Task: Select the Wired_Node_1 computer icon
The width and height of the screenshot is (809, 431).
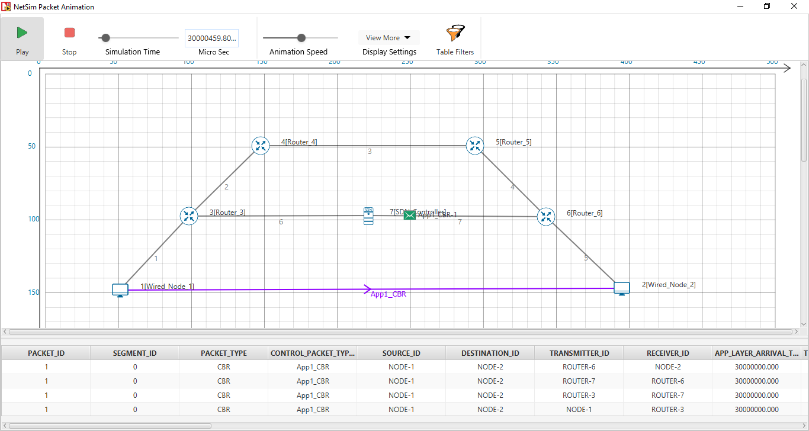Action: [120, 290]
